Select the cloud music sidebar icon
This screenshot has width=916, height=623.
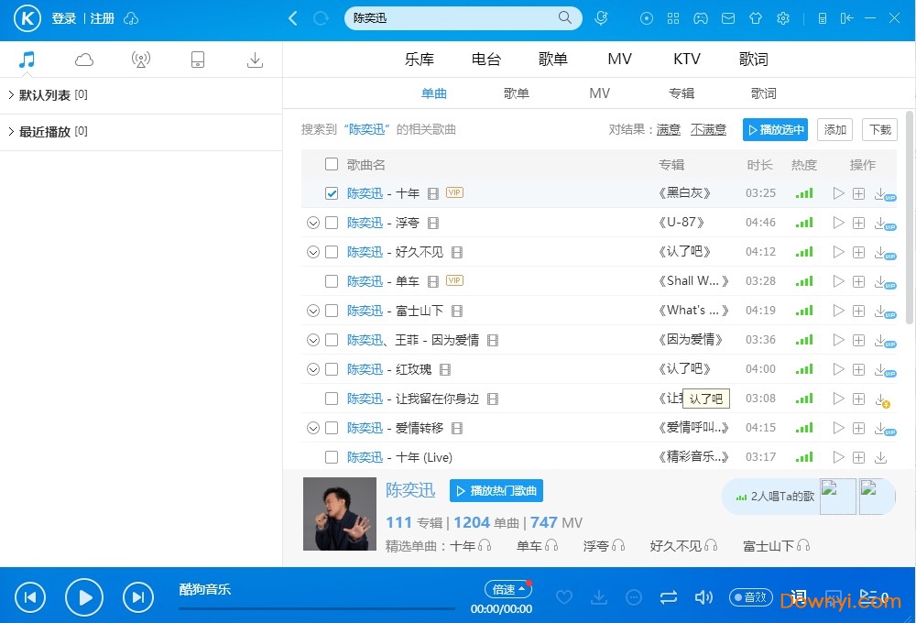tap(84, 58)
